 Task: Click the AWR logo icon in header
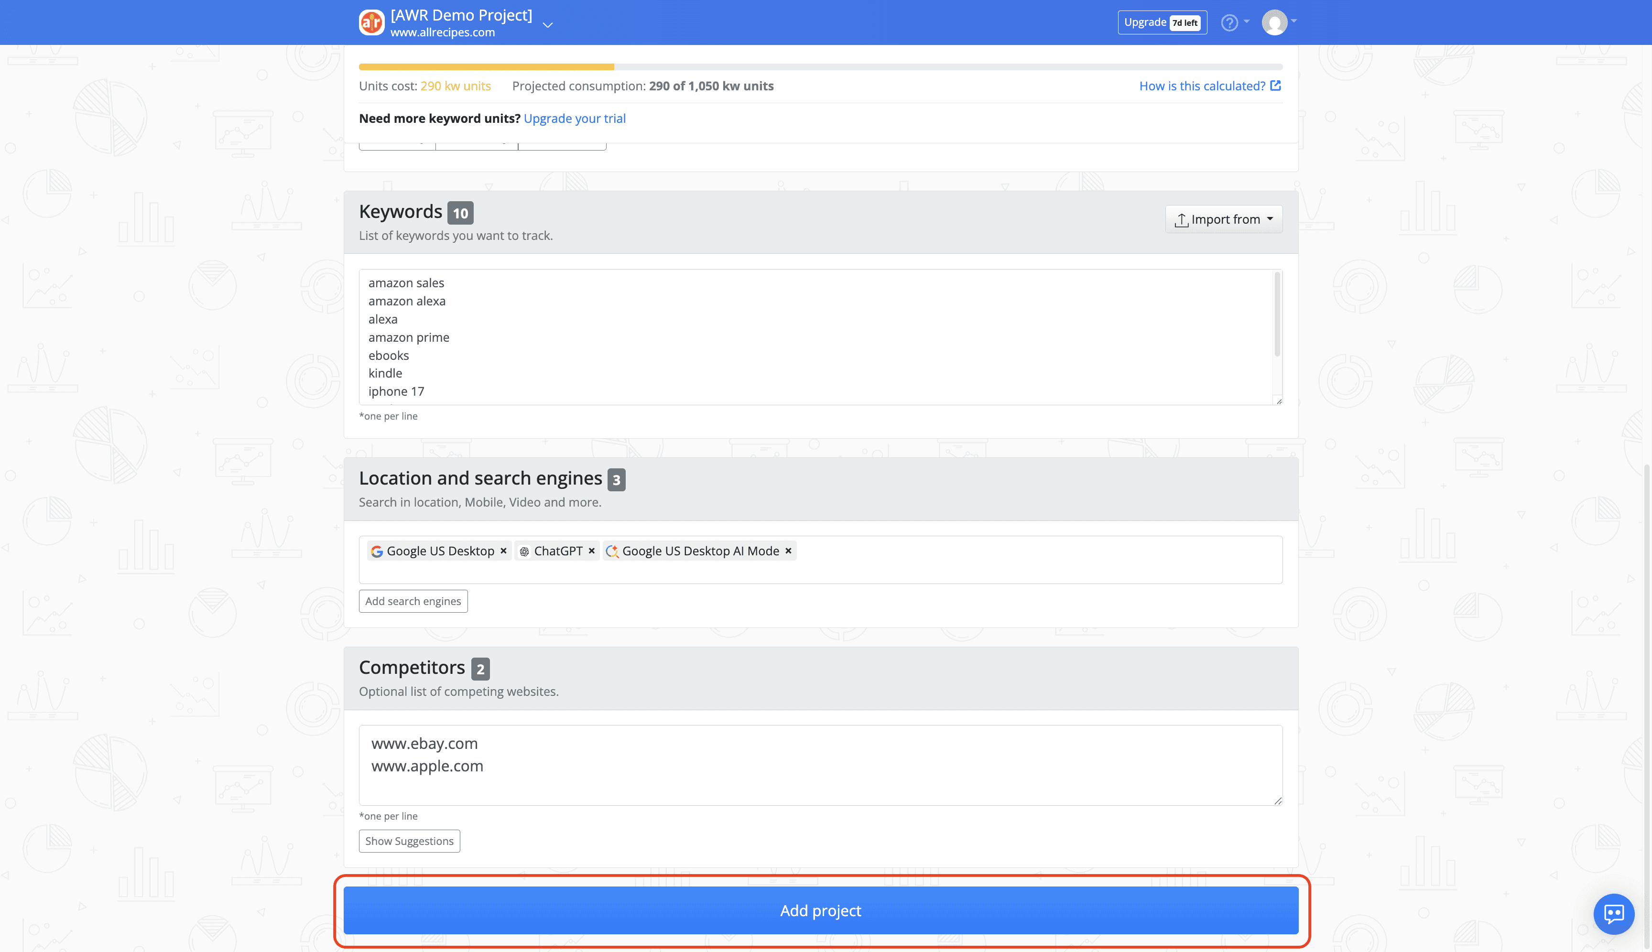coord(371,23)
